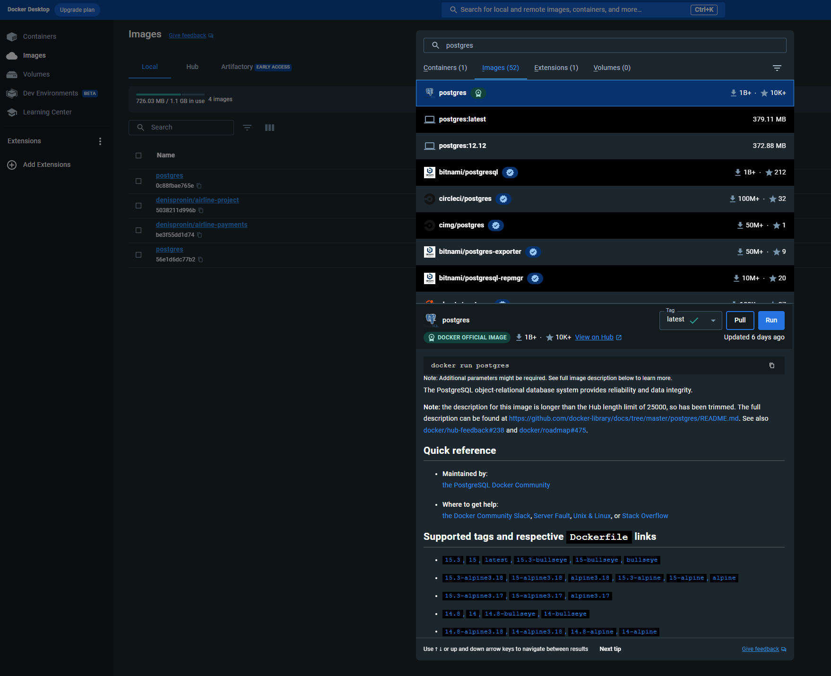Click the filter icon in search results panel

tap(777, 68)
